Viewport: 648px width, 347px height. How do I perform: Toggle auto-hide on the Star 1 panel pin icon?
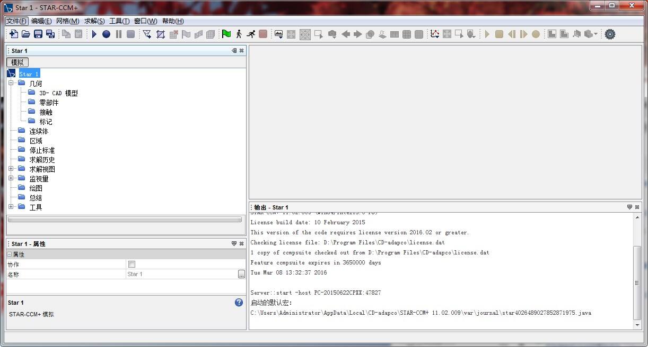[x=234, y=50]
